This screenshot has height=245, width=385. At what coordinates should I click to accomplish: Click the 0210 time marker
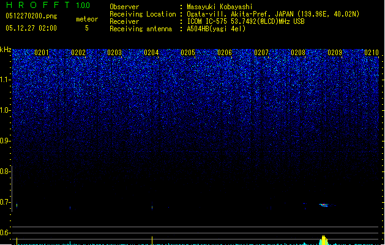click(x=372, y=53)
